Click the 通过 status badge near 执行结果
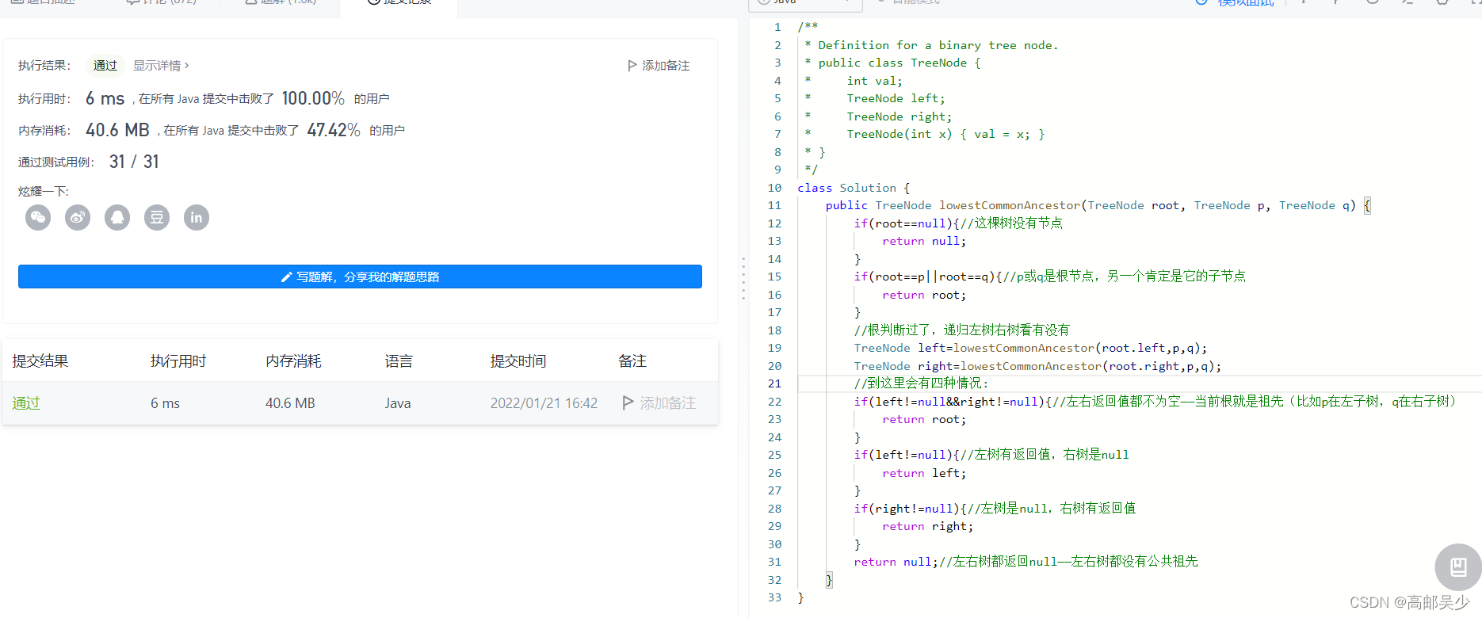Screen dimensions: 1482x618 pos(105,65)
